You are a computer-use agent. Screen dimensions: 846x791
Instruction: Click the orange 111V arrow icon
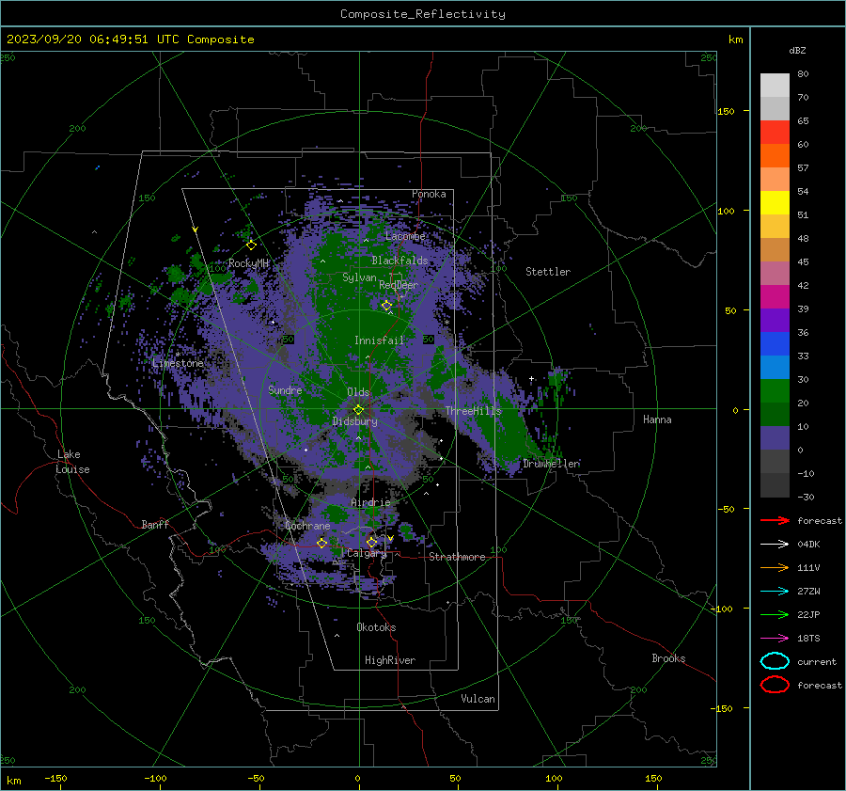point(775,567)
